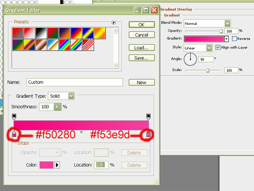Click the New gradient button
The height and width of the screenshot is (191, 254).
(x=142, y=82)
